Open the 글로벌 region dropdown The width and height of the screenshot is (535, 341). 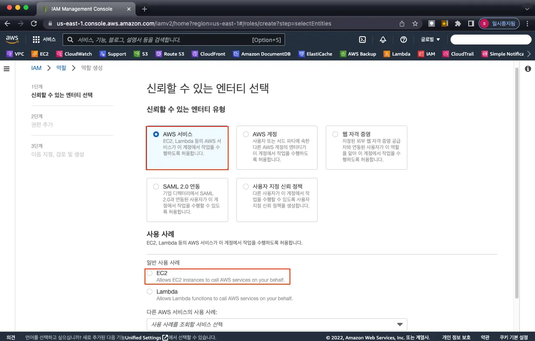click(x=430, y=40)
